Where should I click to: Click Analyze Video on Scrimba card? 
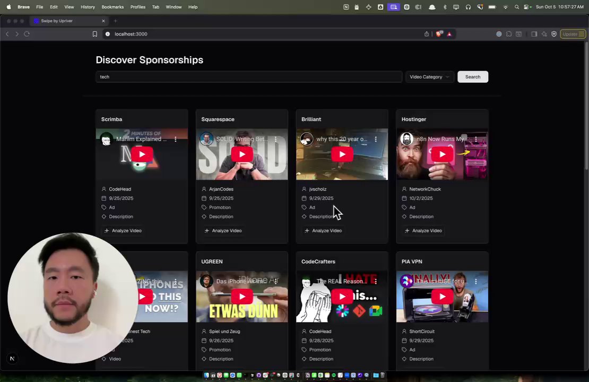[123, 231]
